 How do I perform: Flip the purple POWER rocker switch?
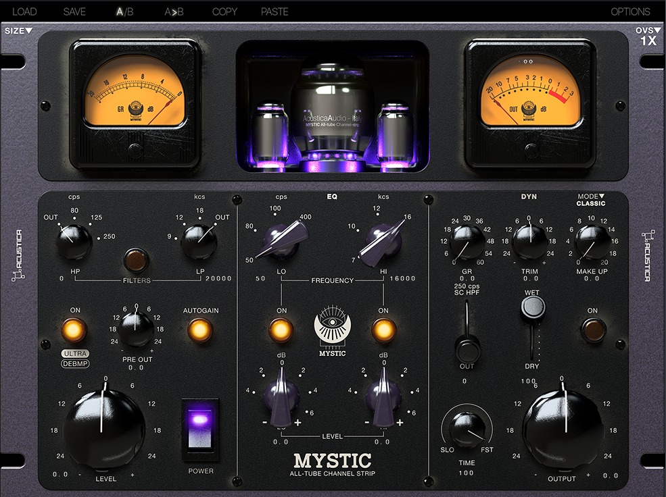[x=200, y=429]
